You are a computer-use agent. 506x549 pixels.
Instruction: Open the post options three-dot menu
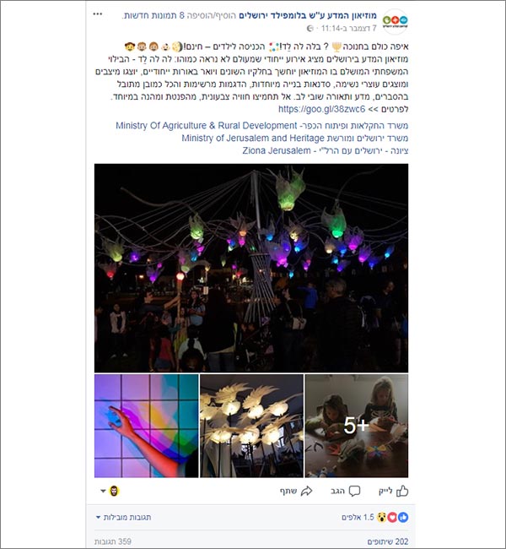98,14
